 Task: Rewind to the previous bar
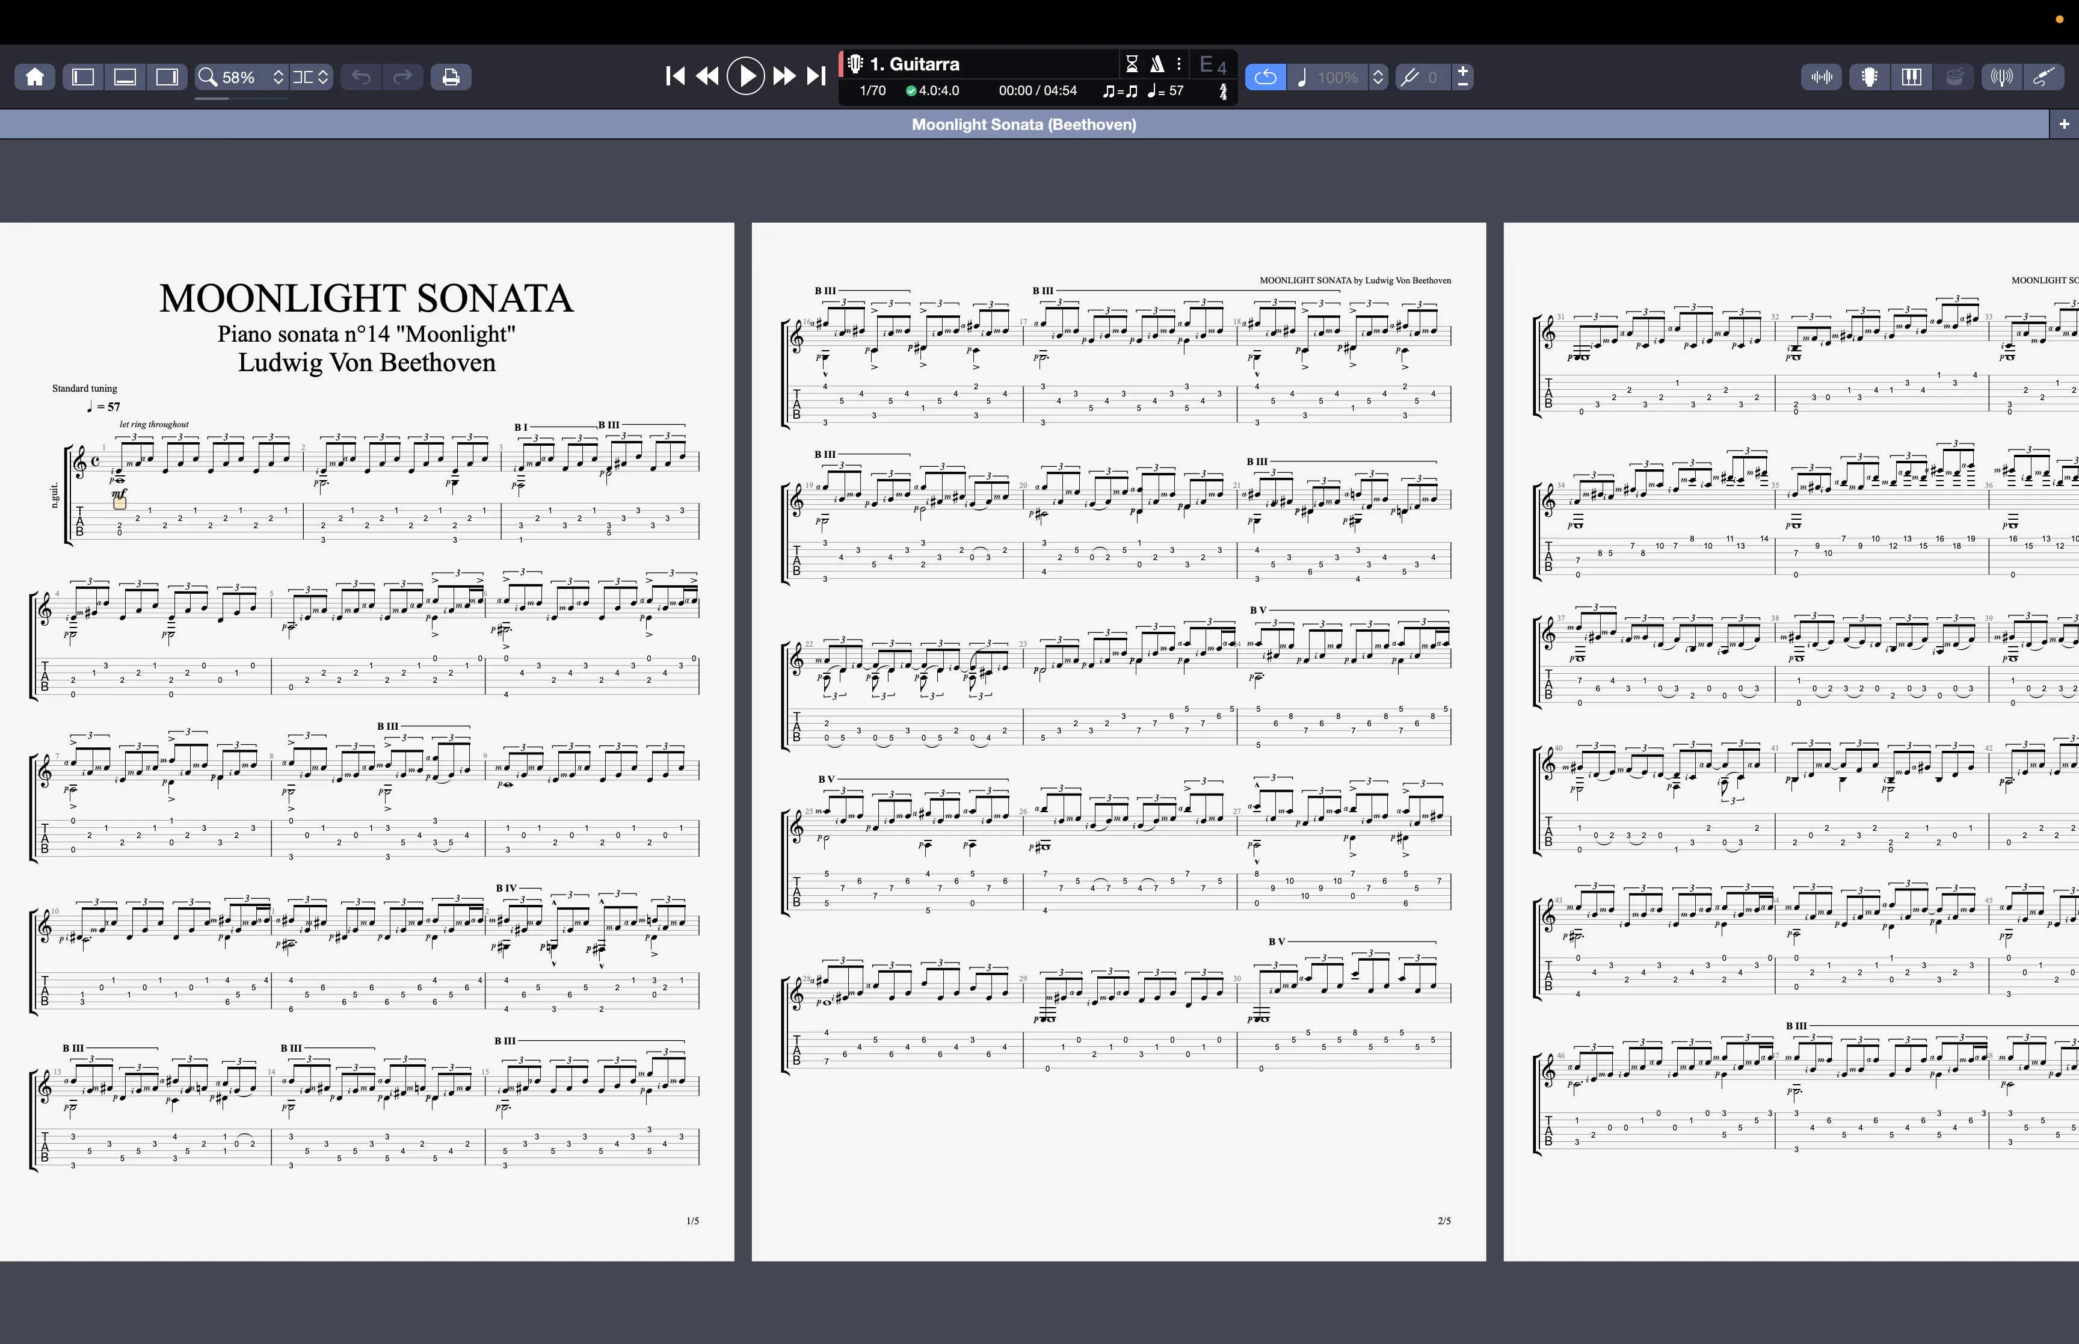pyautogui.click(x=707, y=76)
